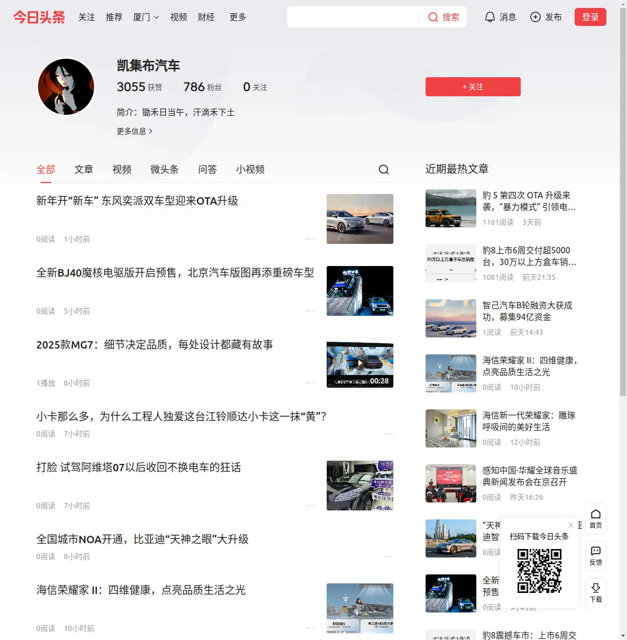
Task: Click the 今日头条 logo
Action: (39, 17)
